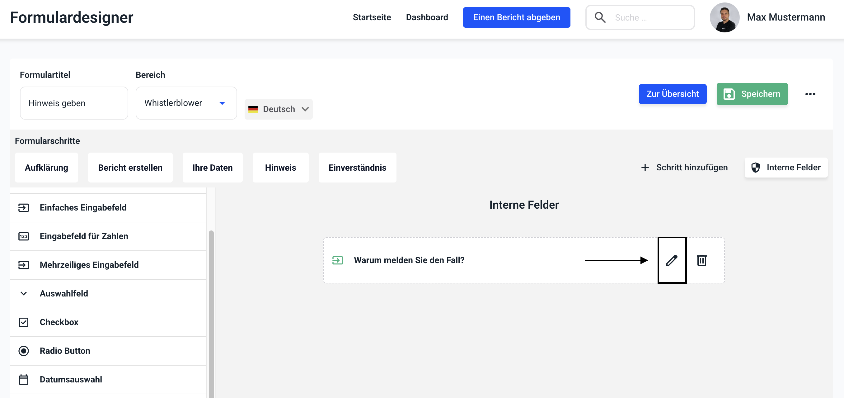Click the plus icon for Schritt hinzufügen
844x398 pixels.
click(x=645, y=168)
